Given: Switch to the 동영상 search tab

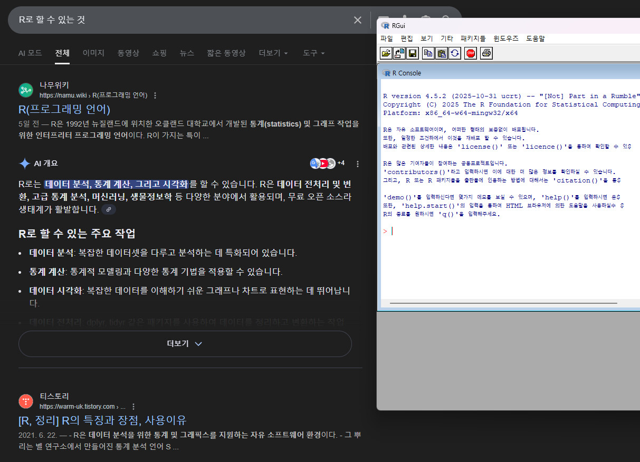Looking at the screenshot, I should 128,53.
